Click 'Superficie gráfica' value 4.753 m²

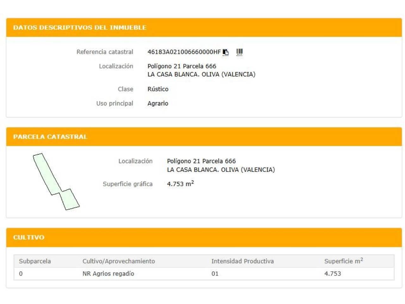tap(180, 184)
